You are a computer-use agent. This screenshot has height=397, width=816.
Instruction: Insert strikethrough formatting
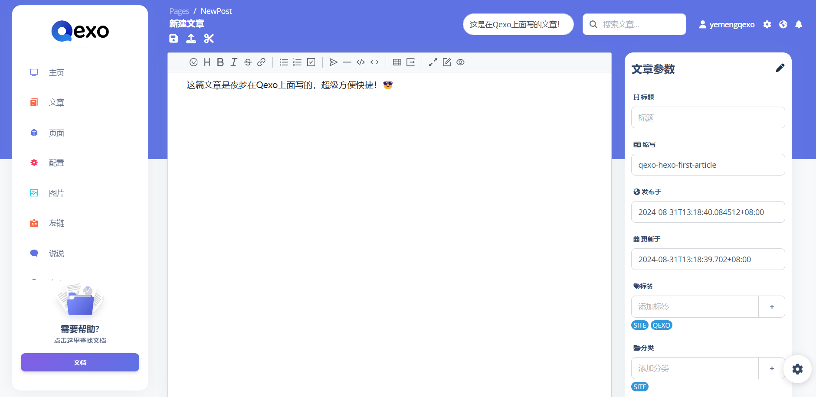click(248, 62)
